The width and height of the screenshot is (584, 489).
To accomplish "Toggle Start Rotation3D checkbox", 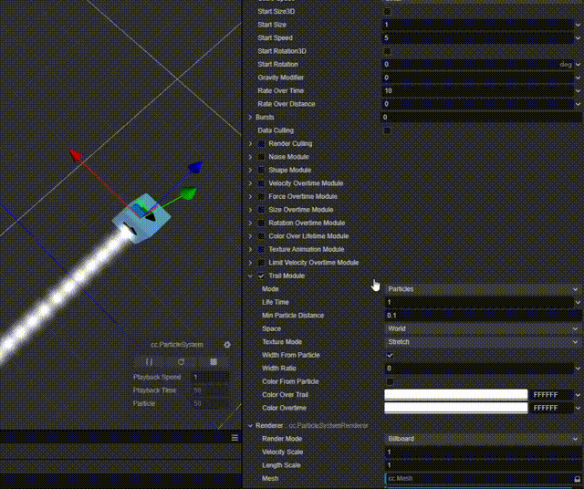I will [x=387, y=51].
